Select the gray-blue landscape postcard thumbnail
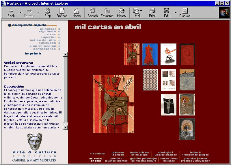Image resolution: width=231 pixels, height=165 pixels. [x=187, y=80]
